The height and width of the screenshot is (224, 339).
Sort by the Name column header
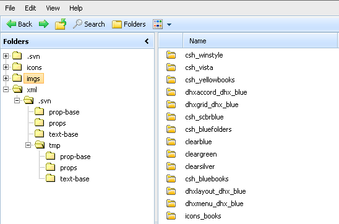[x=260, y=41]
